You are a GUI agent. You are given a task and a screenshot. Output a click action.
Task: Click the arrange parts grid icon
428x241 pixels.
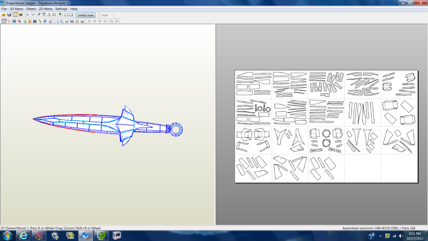[62, 21]
